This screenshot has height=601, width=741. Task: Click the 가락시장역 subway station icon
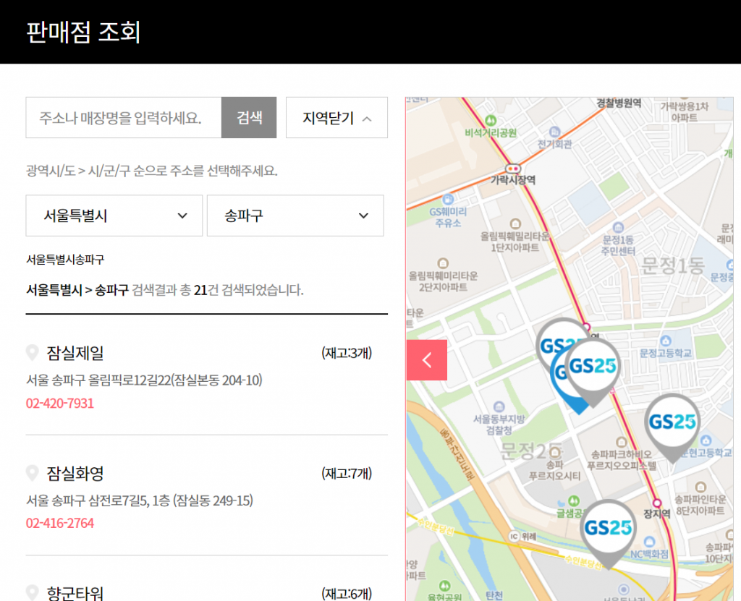(x=513, y=167)
